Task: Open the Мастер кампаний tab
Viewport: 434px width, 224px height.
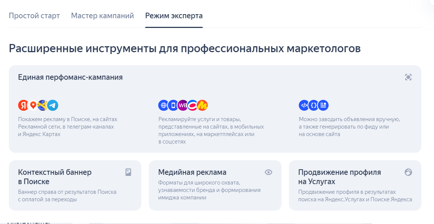Action: pyautogui.click(x=102, y=16)
